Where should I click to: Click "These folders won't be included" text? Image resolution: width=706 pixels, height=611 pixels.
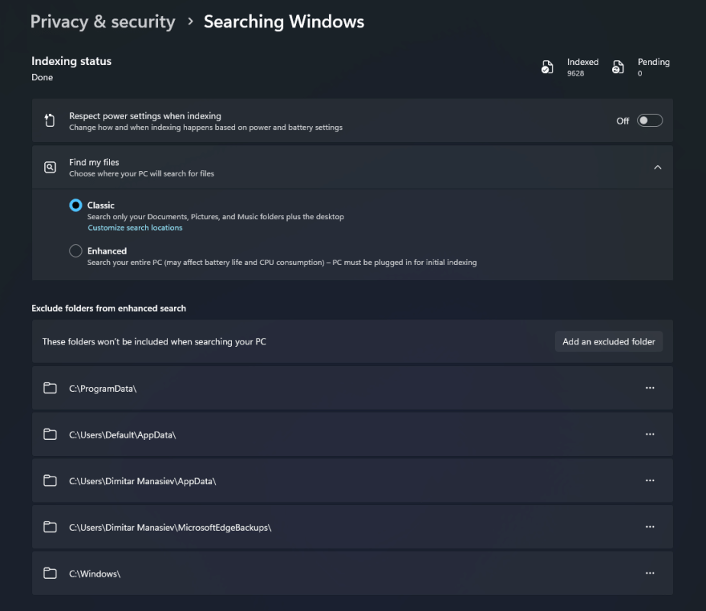[x=154, y=341]
